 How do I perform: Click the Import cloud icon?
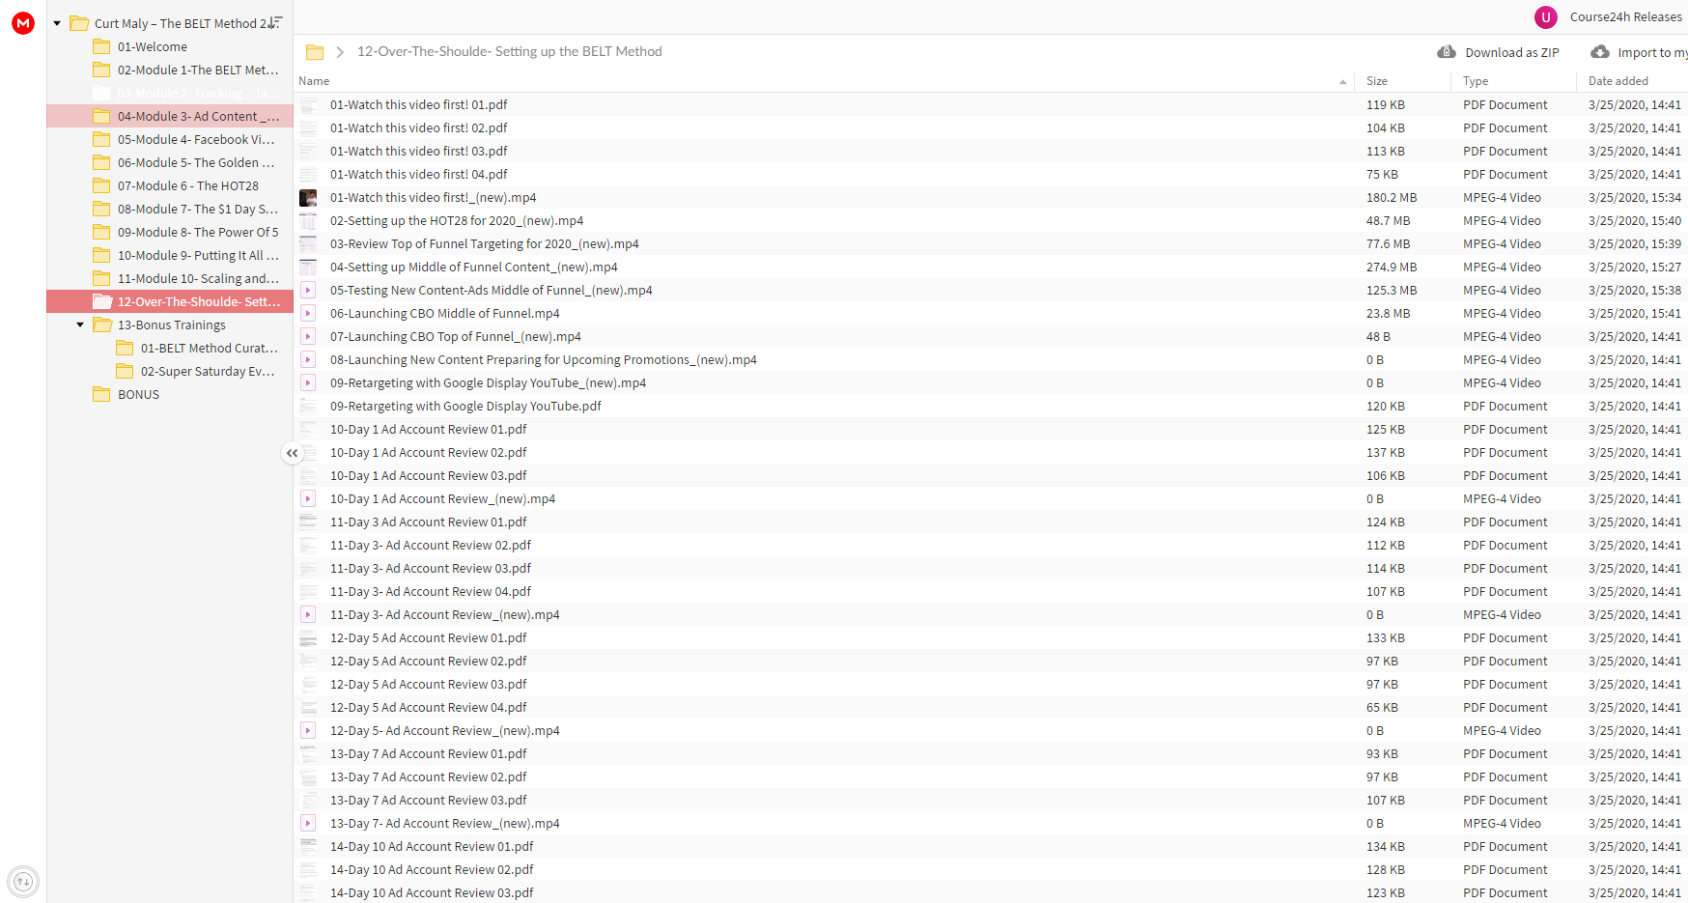pos(1600,52)
